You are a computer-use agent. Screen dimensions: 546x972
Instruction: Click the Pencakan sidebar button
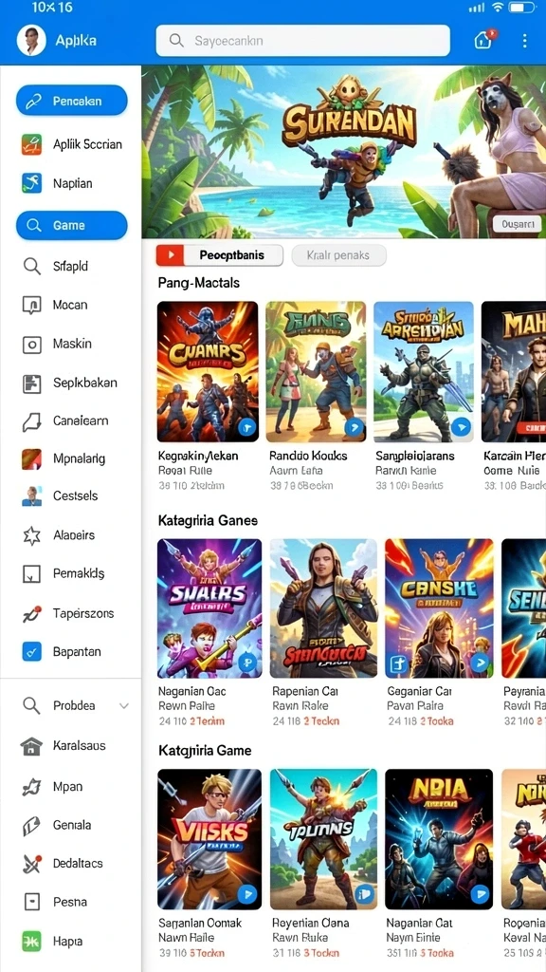(72, 101)
